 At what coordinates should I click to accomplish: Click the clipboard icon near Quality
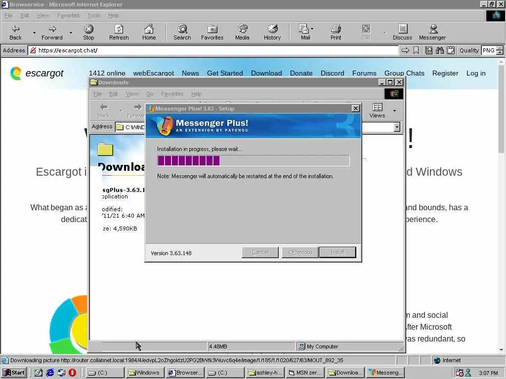coord(451,50)
